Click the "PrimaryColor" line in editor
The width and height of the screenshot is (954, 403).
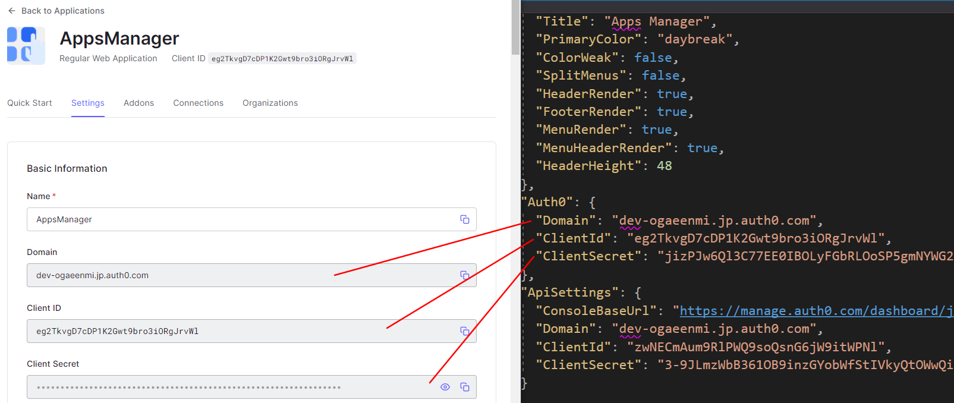637,39
